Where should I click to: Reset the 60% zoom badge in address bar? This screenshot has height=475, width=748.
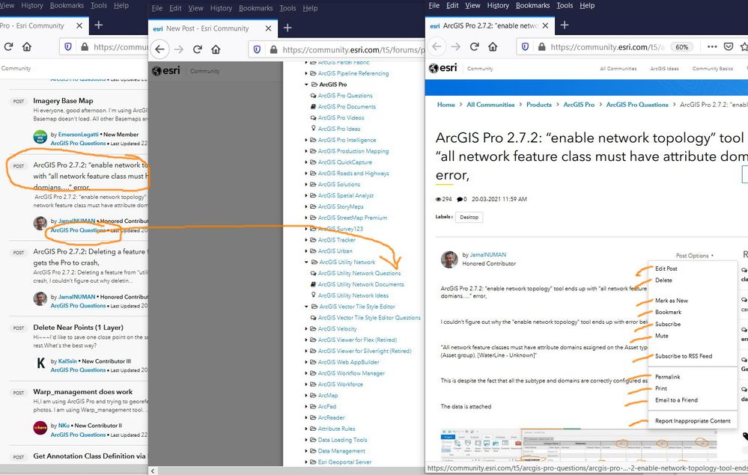click(681, 46)
